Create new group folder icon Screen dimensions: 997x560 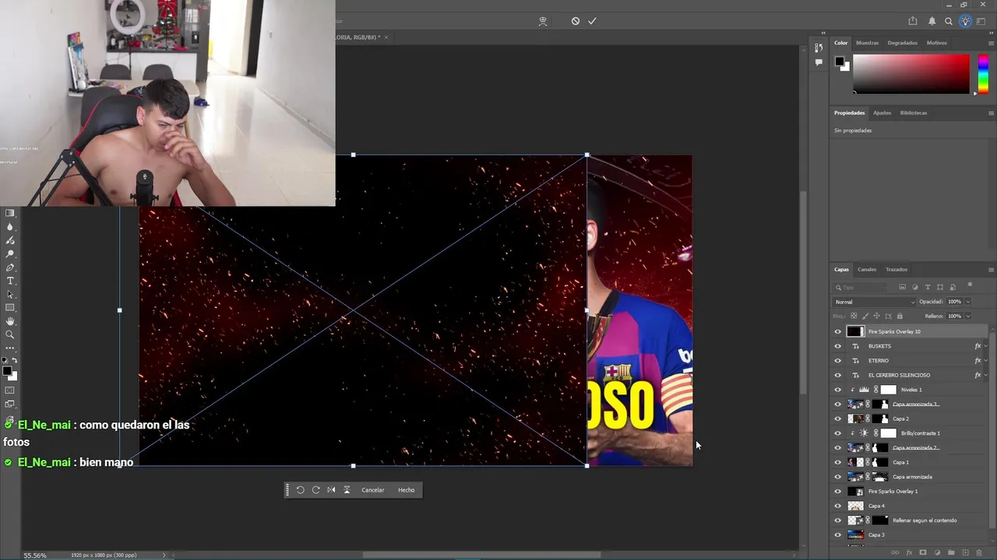951,552
